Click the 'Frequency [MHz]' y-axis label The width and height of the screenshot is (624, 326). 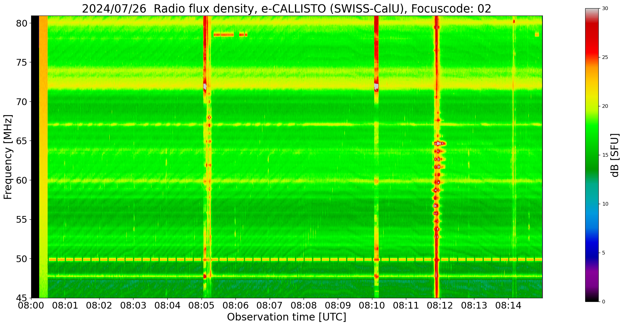pyautogui.click(x=8, y=157)
